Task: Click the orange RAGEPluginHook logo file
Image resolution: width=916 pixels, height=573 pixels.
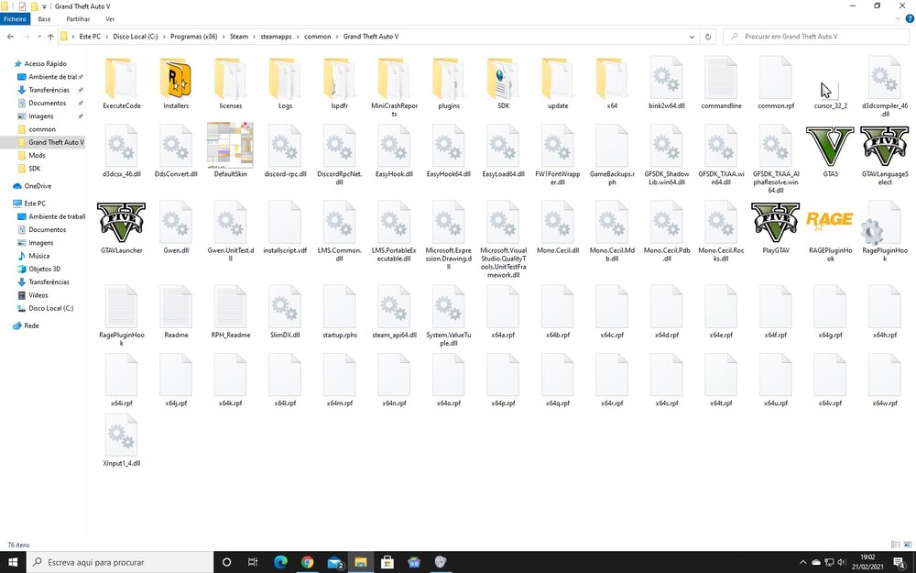Action: pyautogui.click(x=830, y=220)
